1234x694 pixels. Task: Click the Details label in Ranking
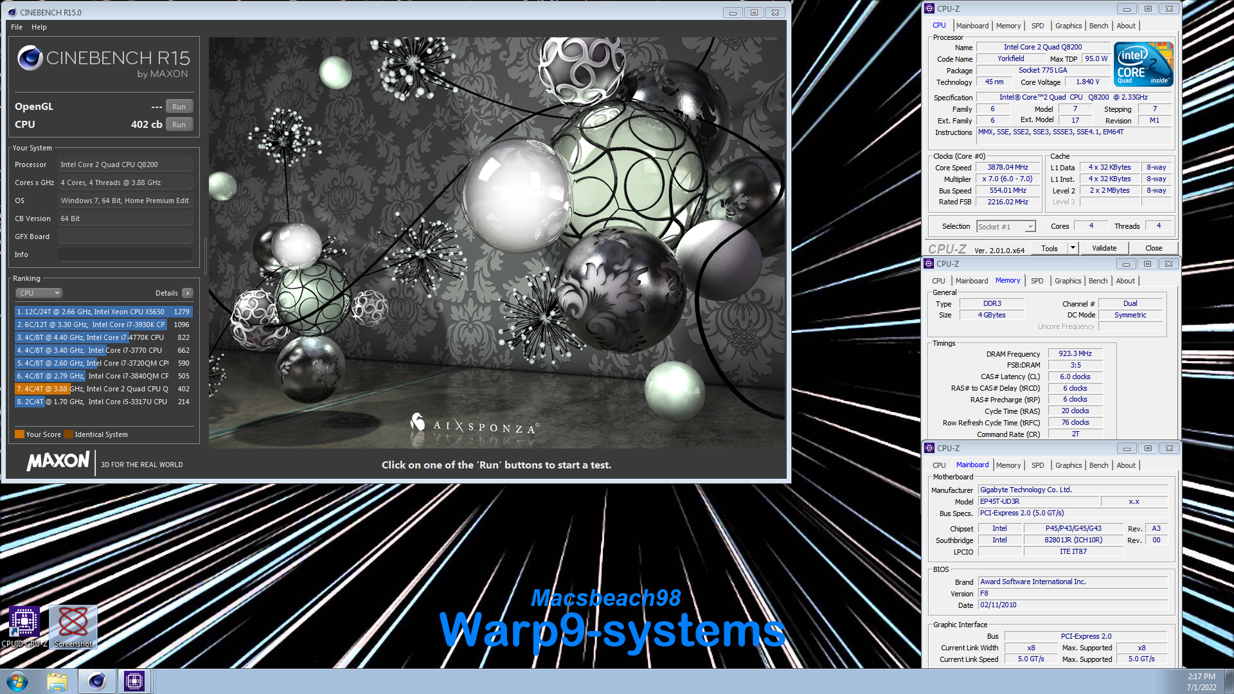coord(166,293)
